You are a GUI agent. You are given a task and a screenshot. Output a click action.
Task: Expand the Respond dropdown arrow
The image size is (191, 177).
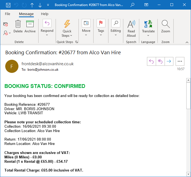[47, 35]
